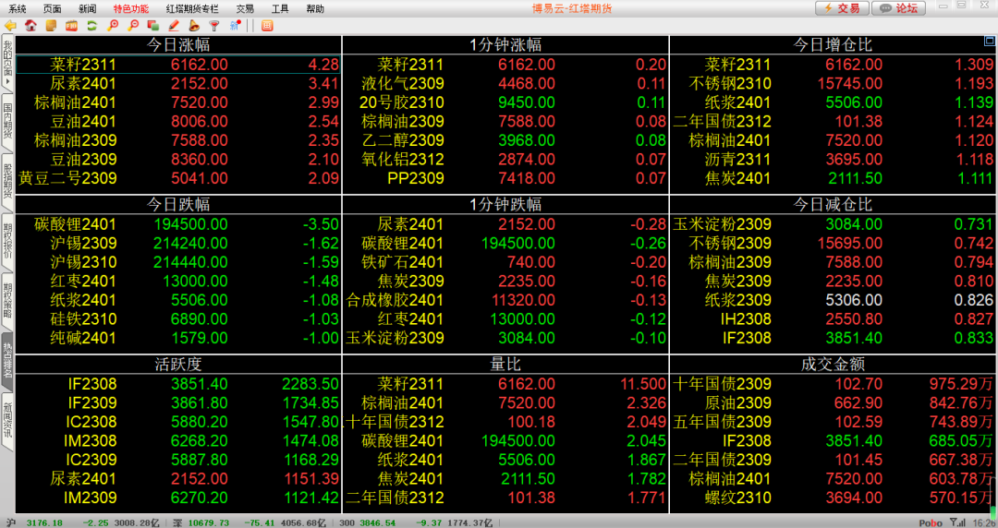Open the 论坛 forum button
Image resolution: width=998 pixels, height=528 pixels.
[x=899, y=8]
